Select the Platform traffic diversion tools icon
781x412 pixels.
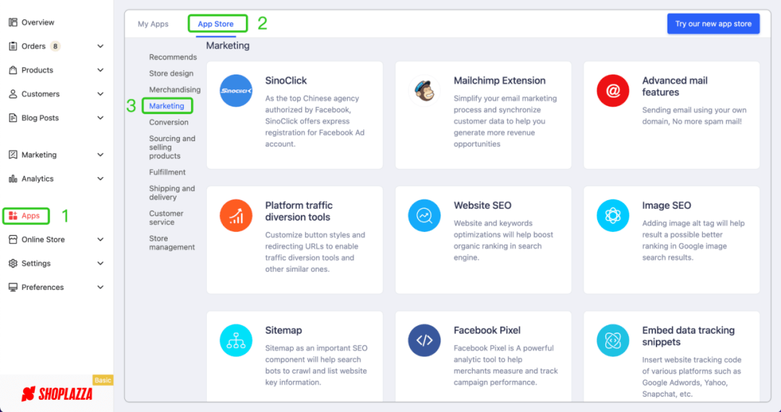tap(236, 215)
